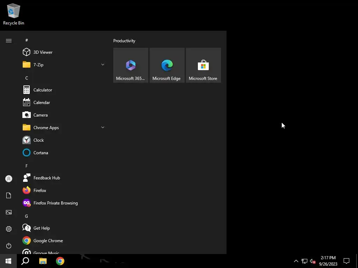This screenshot has height=268, width=358.
Task: Open Feedback Hub
Action: tap(64, 178)
